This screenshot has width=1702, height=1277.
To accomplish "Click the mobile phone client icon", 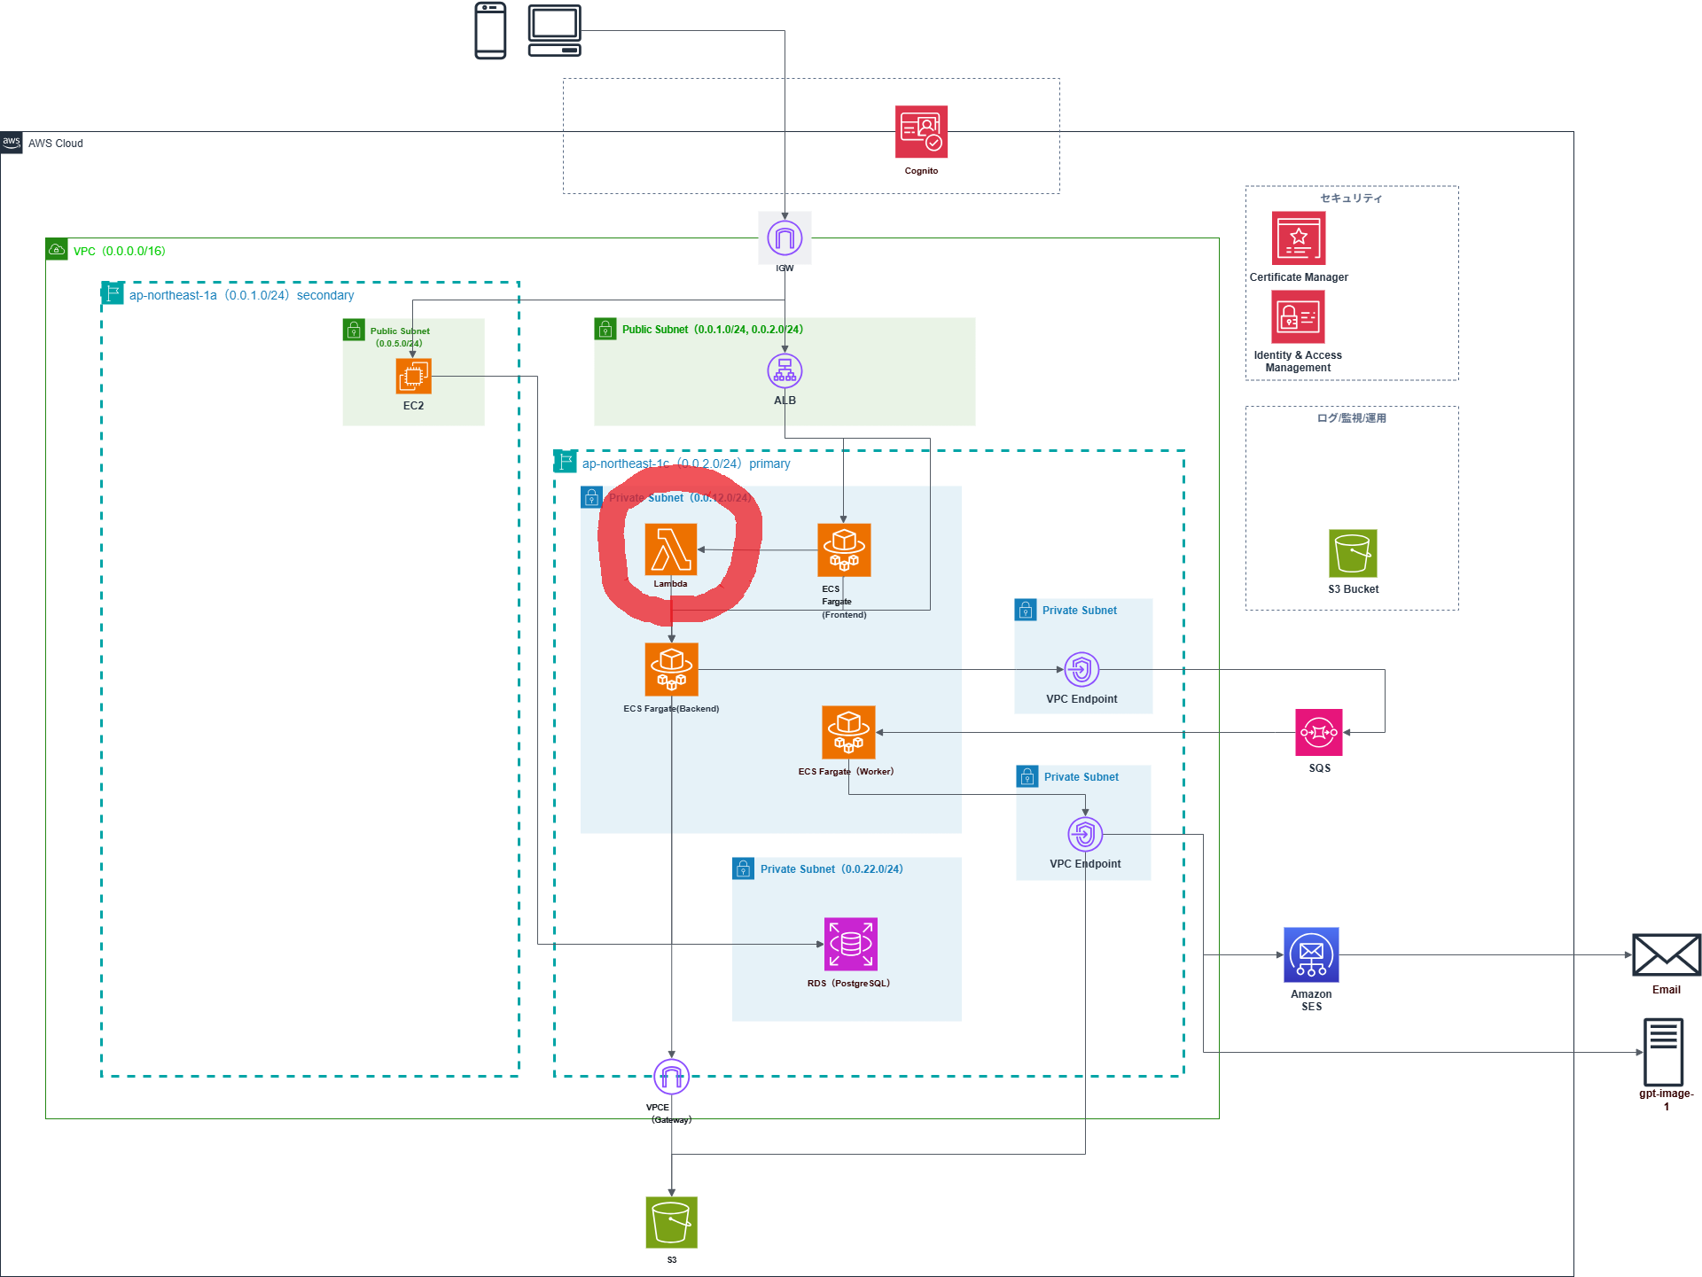I will [x=490, y=31].
